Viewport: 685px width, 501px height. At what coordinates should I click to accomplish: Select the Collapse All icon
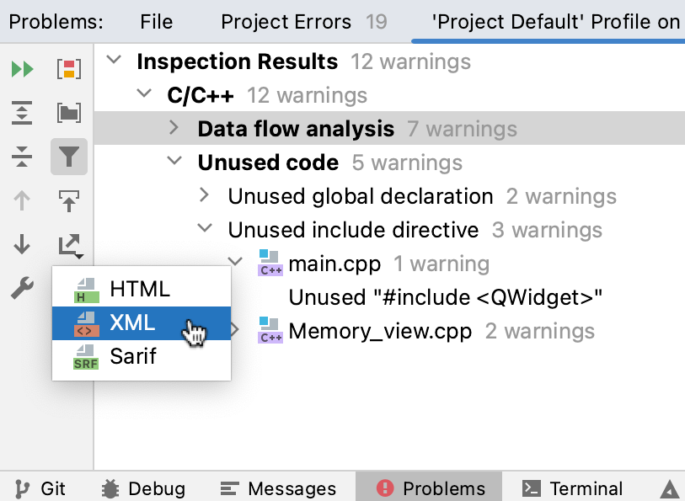click(x=21, y=156)
